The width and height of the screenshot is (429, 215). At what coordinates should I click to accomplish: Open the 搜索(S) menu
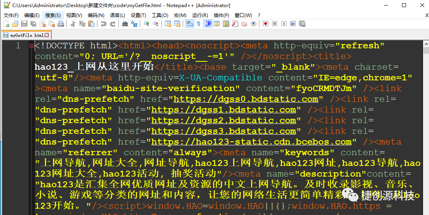pyautogui.click(x=53, y=15)
